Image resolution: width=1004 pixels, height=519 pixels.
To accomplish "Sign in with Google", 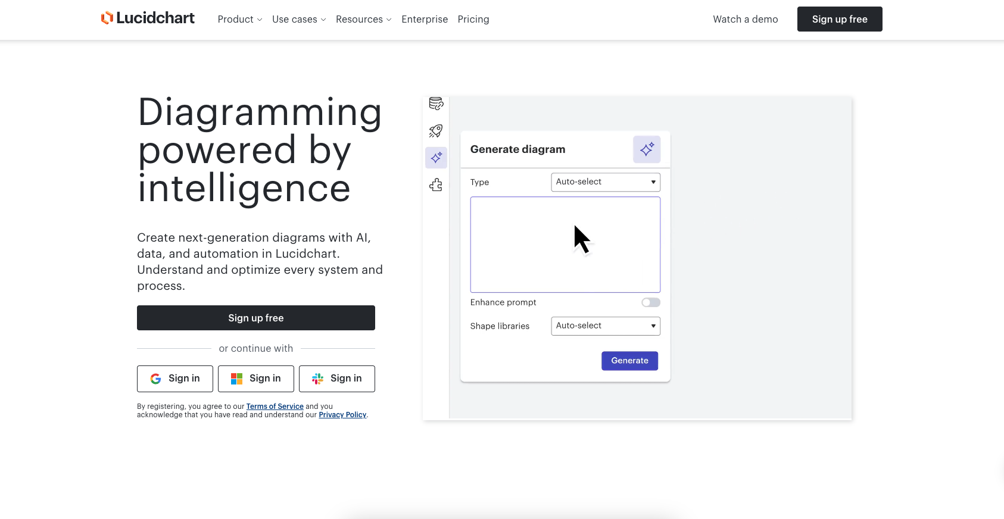I will point(175,379).
